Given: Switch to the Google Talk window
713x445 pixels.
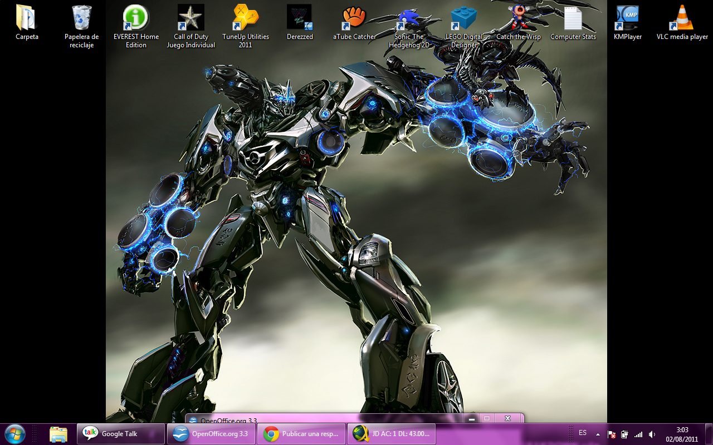Looking at the screenshot, I should [x=120, y=433].
